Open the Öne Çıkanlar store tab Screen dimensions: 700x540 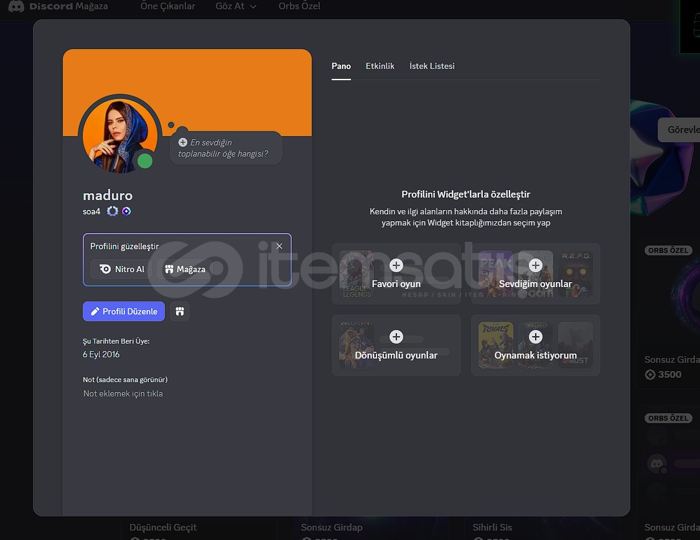168,6
